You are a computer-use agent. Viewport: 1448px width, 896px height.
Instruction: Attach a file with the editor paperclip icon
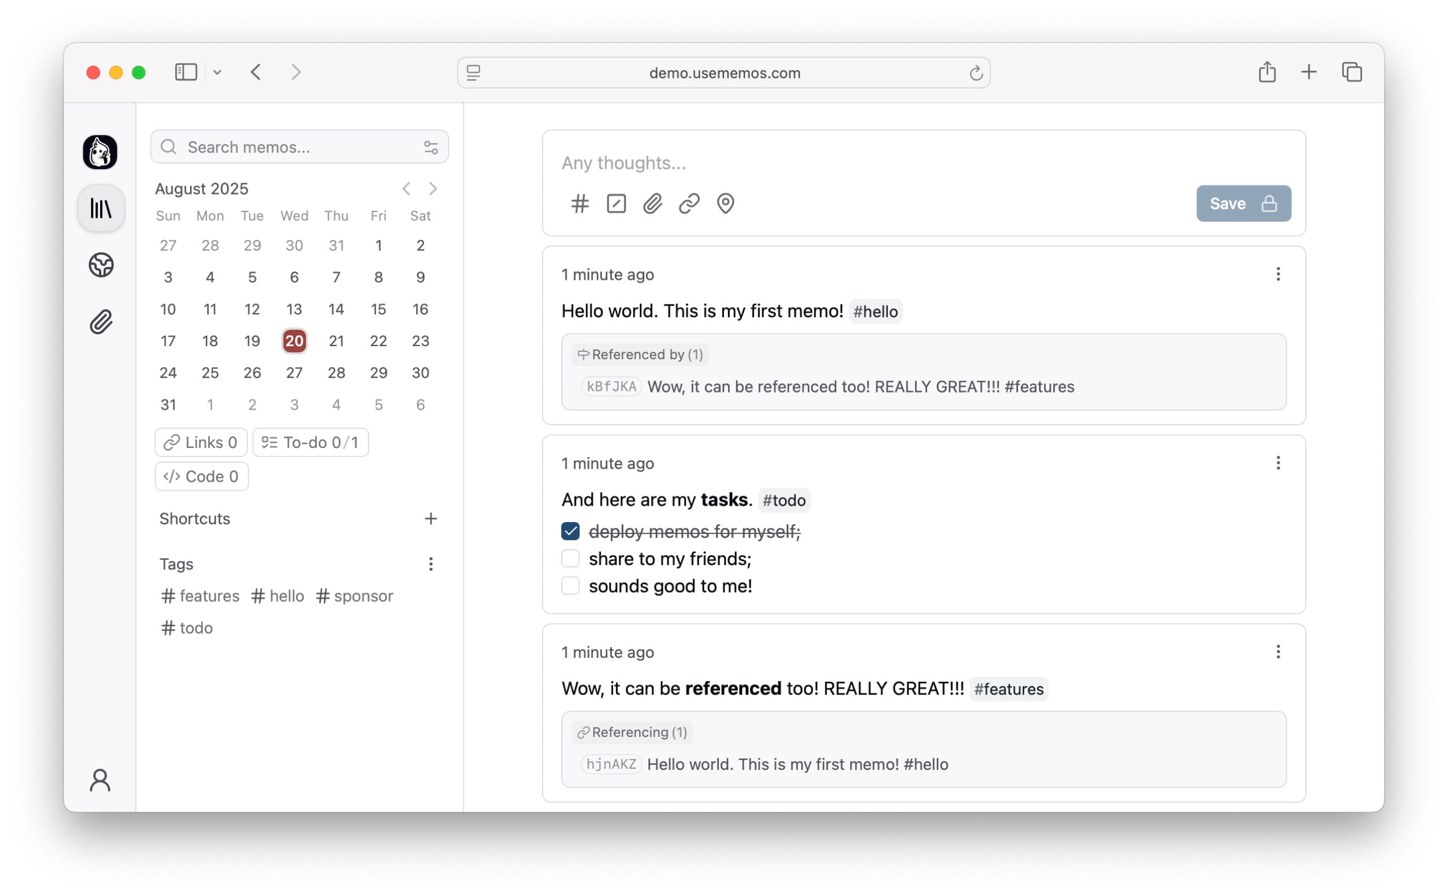point(652,203)
